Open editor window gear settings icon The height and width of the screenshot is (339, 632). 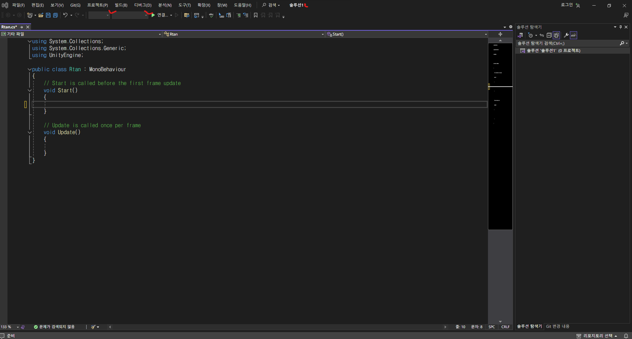point(511,27)
